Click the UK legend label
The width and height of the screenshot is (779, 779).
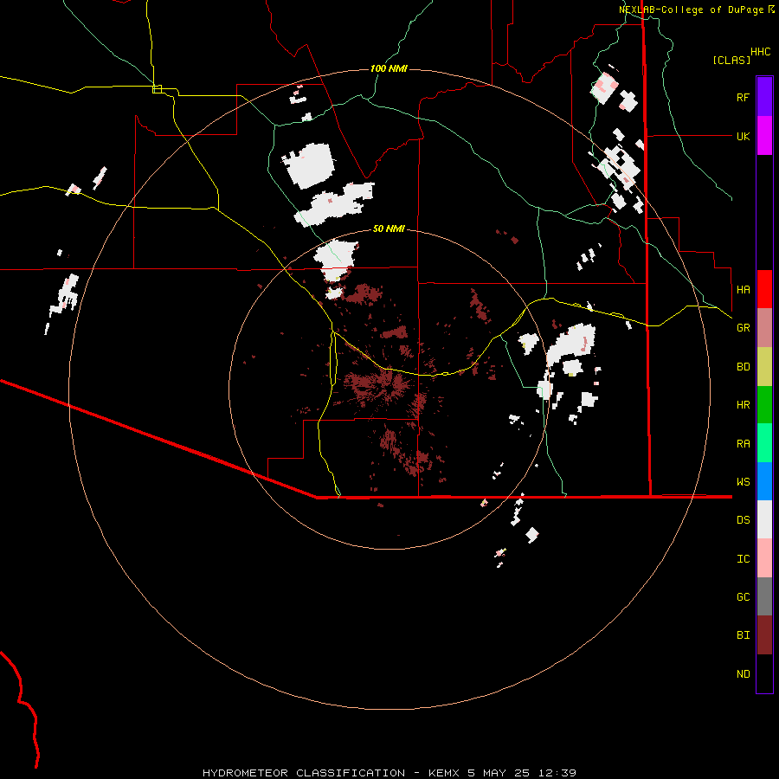[743, 136]
